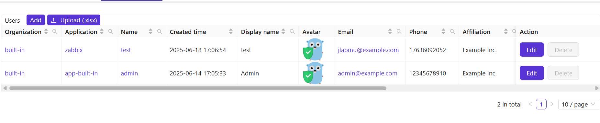Edit the test user row

pos(532,50)
